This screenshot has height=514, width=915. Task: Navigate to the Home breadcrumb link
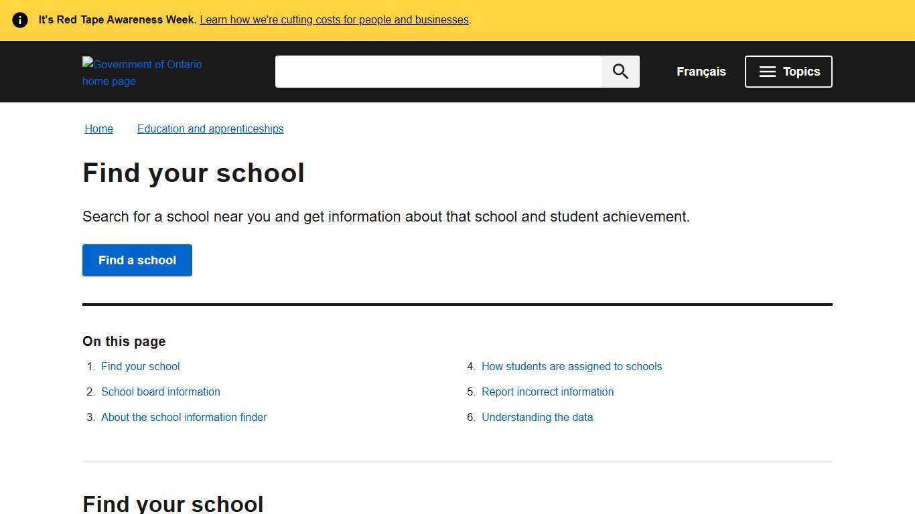pyautogui.click(x=98, y=128)
